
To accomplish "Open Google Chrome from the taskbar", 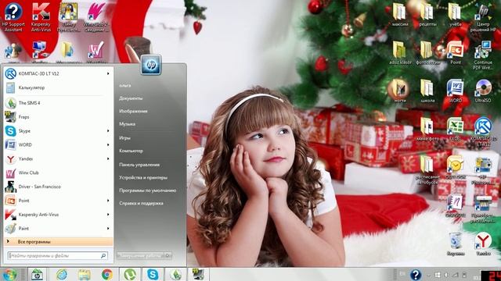I will tap(107, 274).
